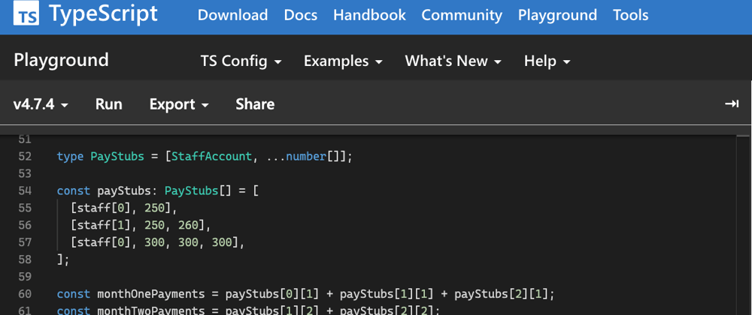Click in the [staff[0], 300, 300, 300] row
Viewport: 752px width, 315px height.
click(157, 242)
